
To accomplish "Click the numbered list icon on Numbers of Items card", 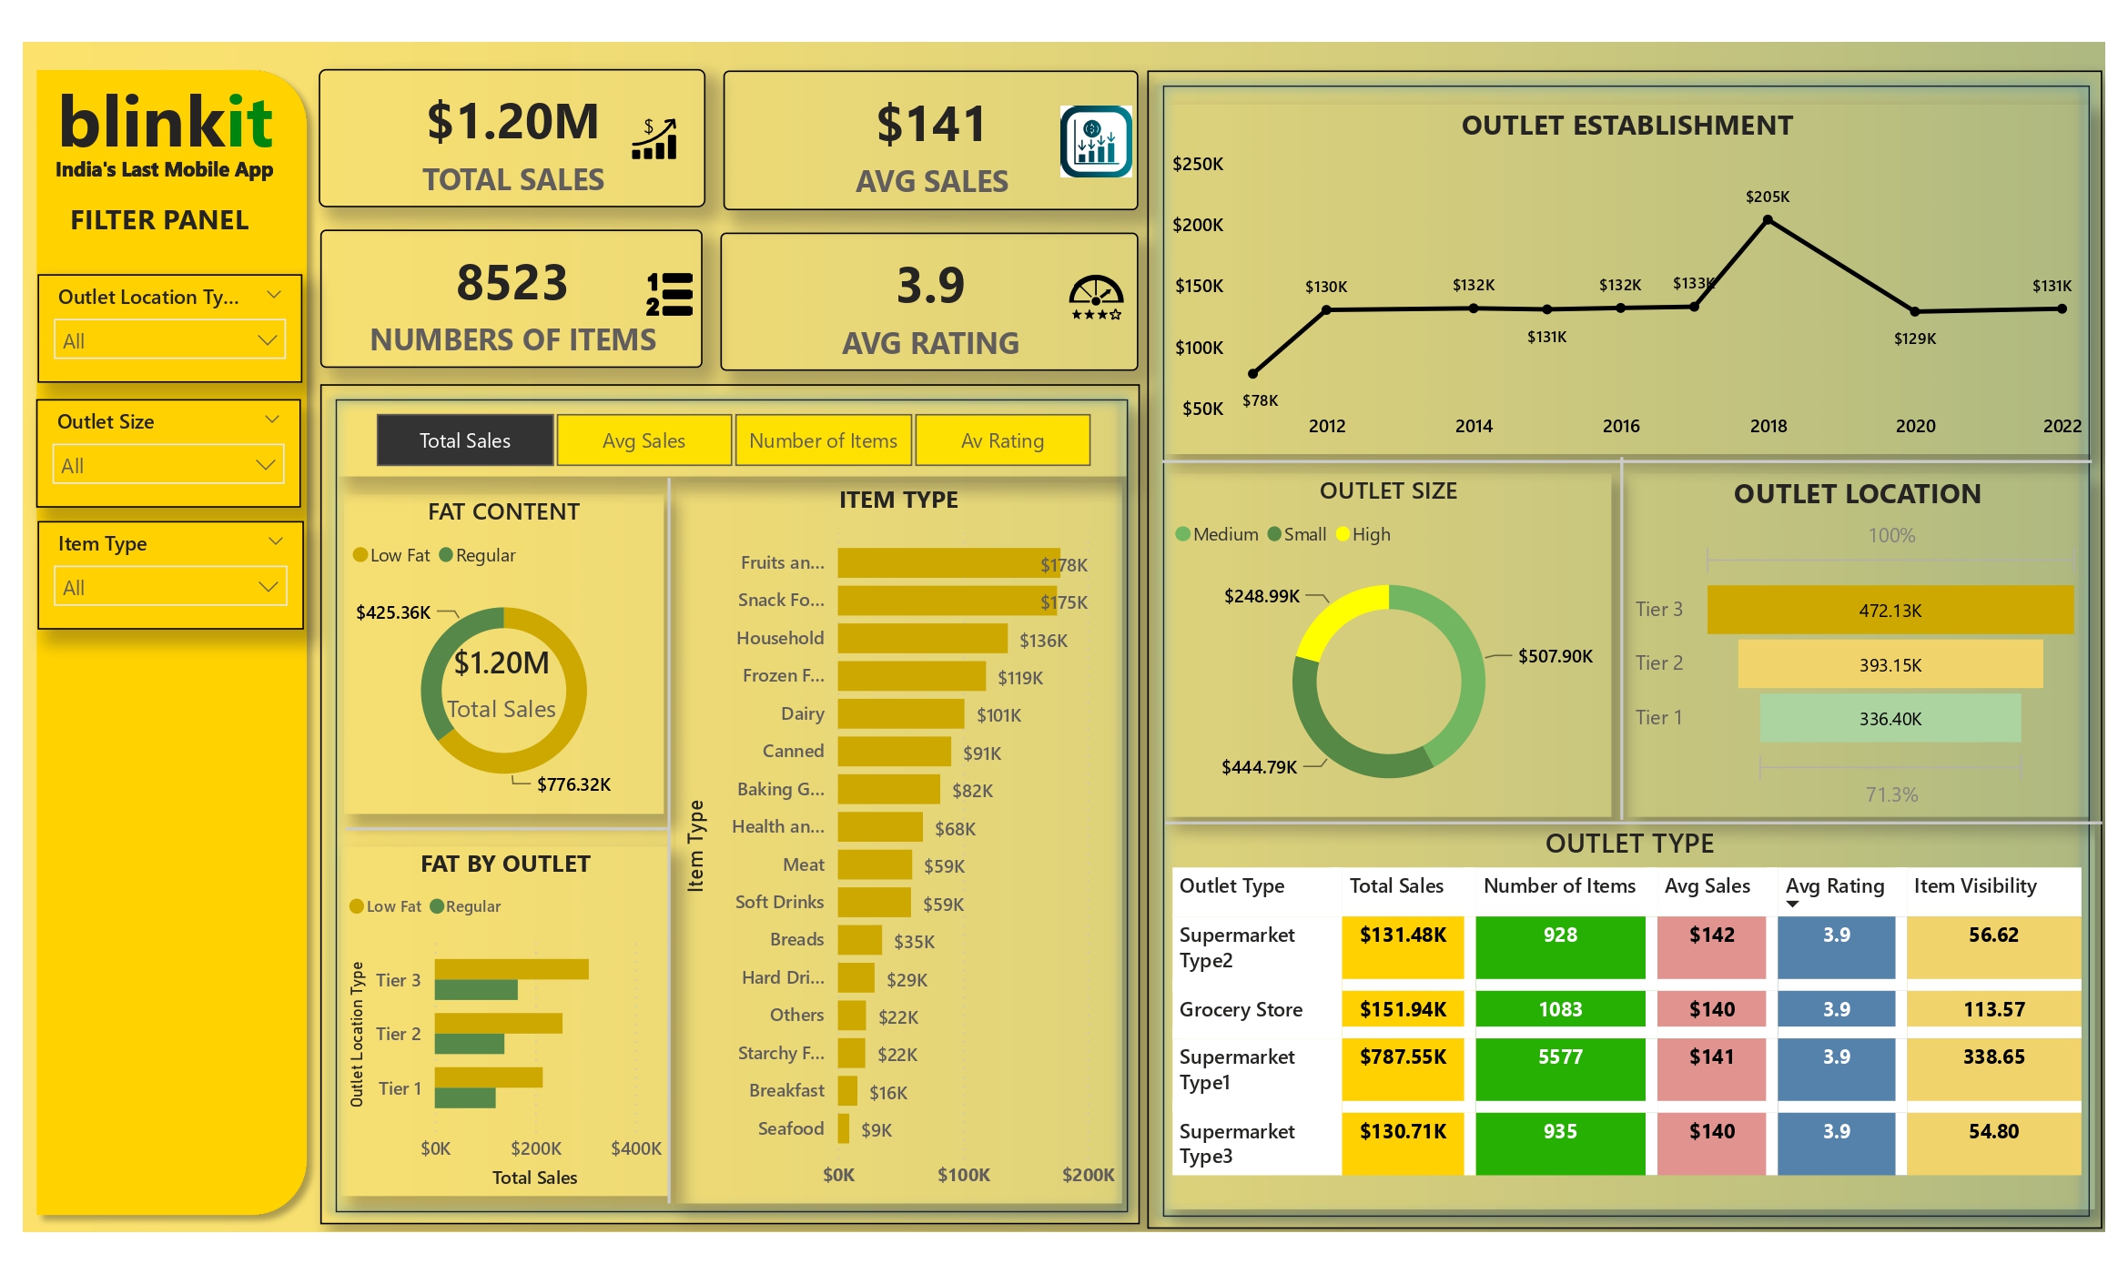I will (x=670, y=293).
